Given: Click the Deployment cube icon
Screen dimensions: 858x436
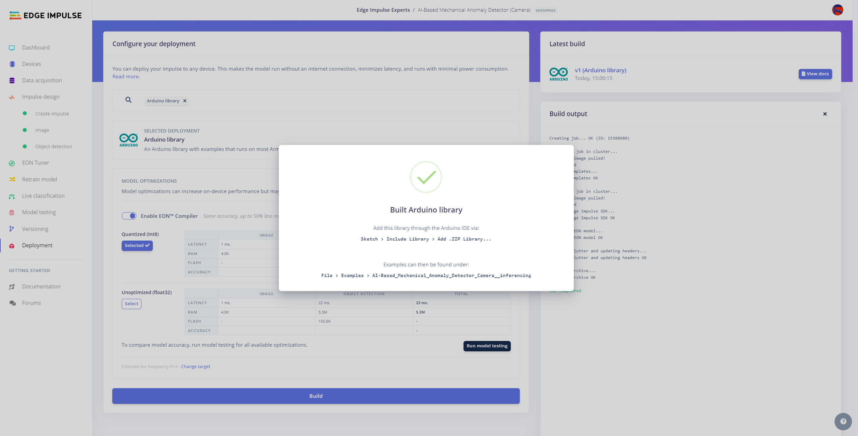Looking at the screenshot, I should (12, 246).
